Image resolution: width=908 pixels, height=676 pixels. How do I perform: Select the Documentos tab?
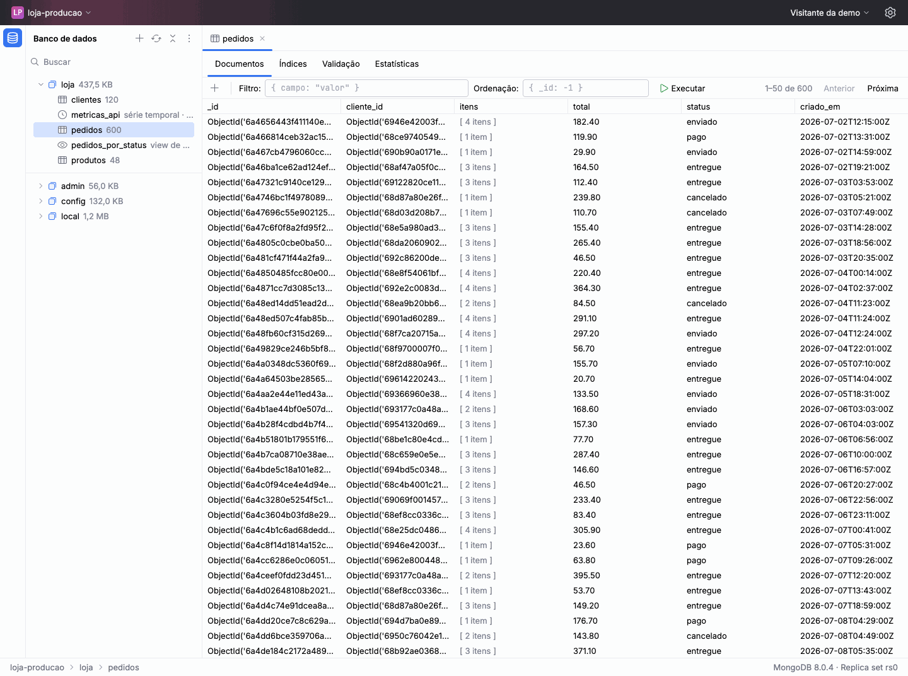coord(240,64)
